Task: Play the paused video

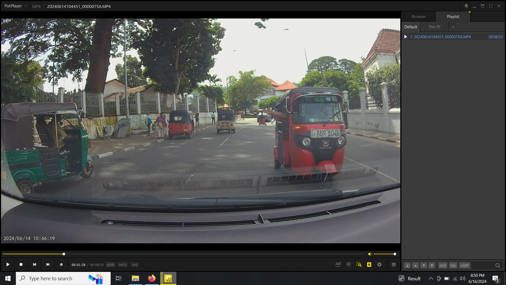Action: coord(8,264)
